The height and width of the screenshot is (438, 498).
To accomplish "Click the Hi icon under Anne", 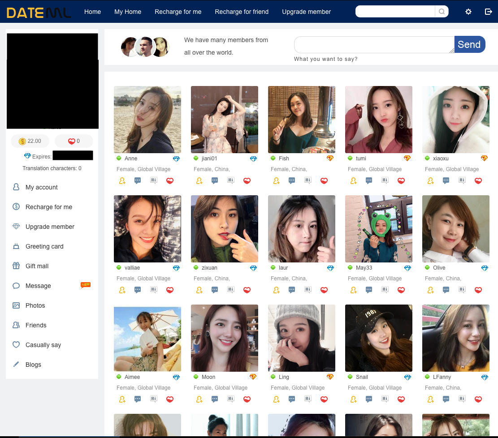I will (154, 180).
